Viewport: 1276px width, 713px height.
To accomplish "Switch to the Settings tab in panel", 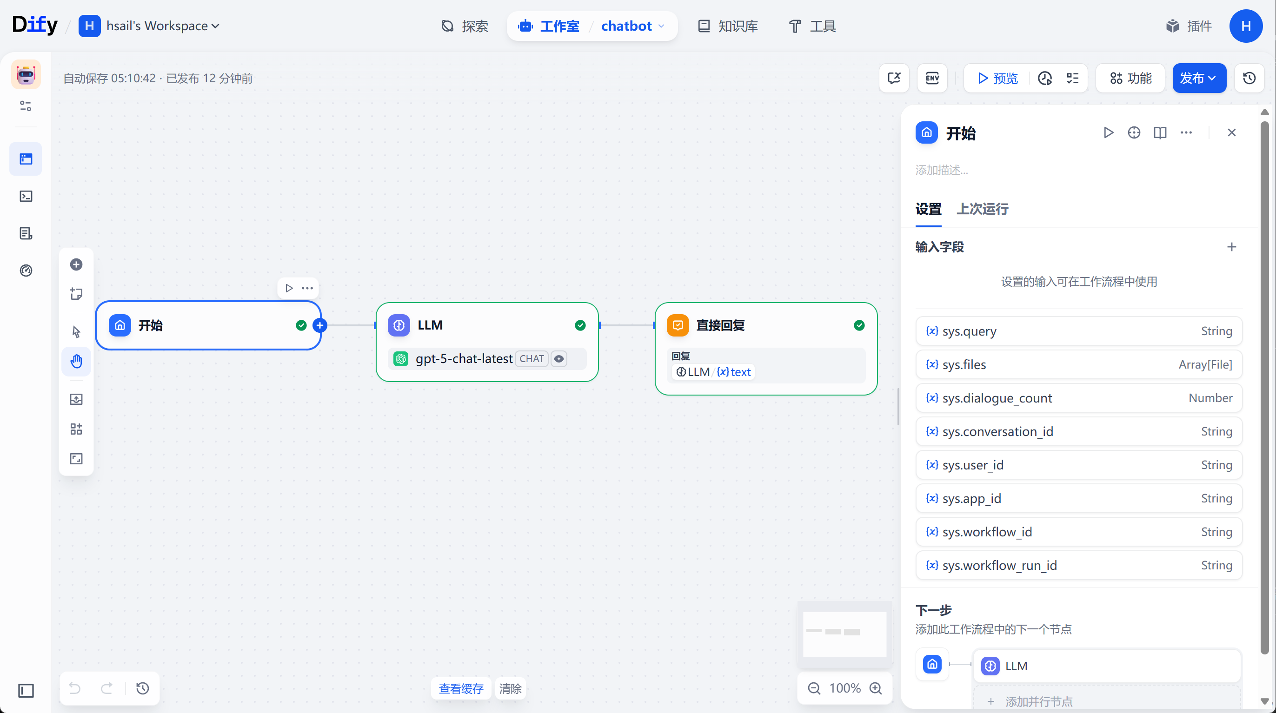I will pyautogui.click(x=928, y=209).
